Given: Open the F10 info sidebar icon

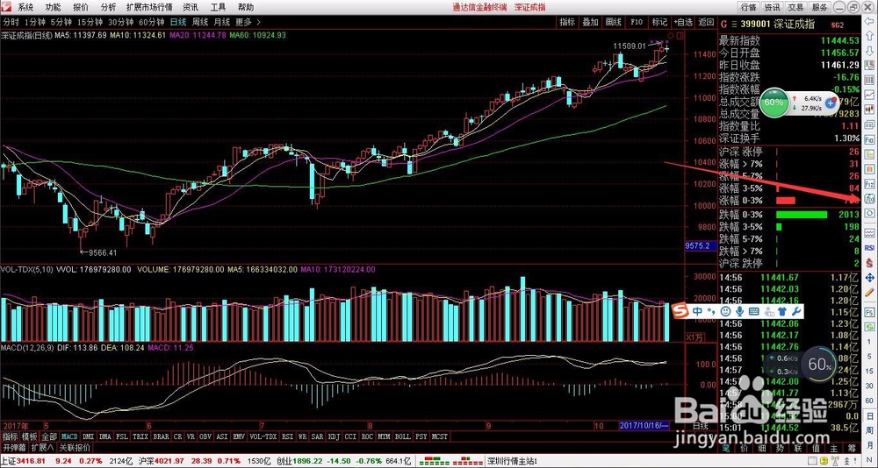Looking at the screenshot, I should (871, 138).
